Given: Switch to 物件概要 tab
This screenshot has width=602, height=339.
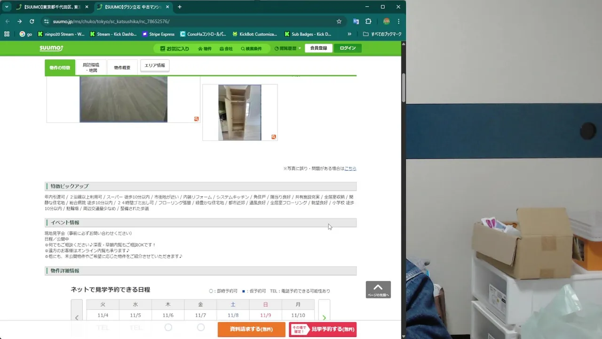Looking at the screenshot, I should coord(122,67).
